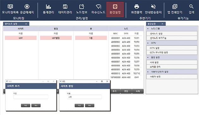Select the LDT빌딩 building row

click(56, 38)
